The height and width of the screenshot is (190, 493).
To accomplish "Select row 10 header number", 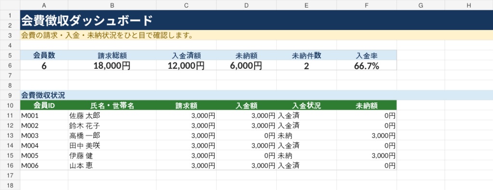I will coord(10,105).
